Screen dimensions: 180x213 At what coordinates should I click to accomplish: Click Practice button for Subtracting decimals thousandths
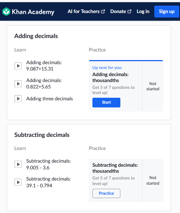(106, 193)
